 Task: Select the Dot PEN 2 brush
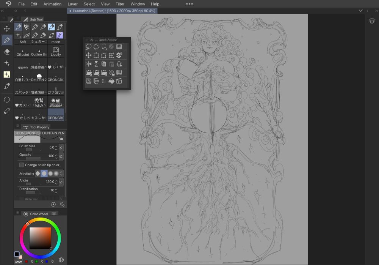tap(39, 77)
